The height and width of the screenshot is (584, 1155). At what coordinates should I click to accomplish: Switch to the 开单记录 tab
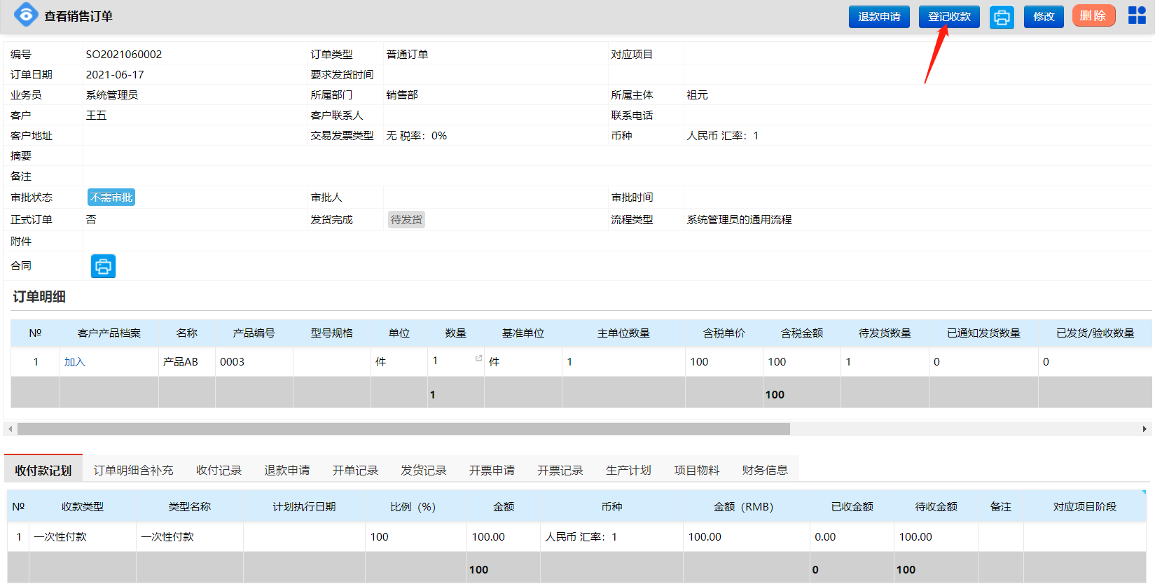coord(355,471)
